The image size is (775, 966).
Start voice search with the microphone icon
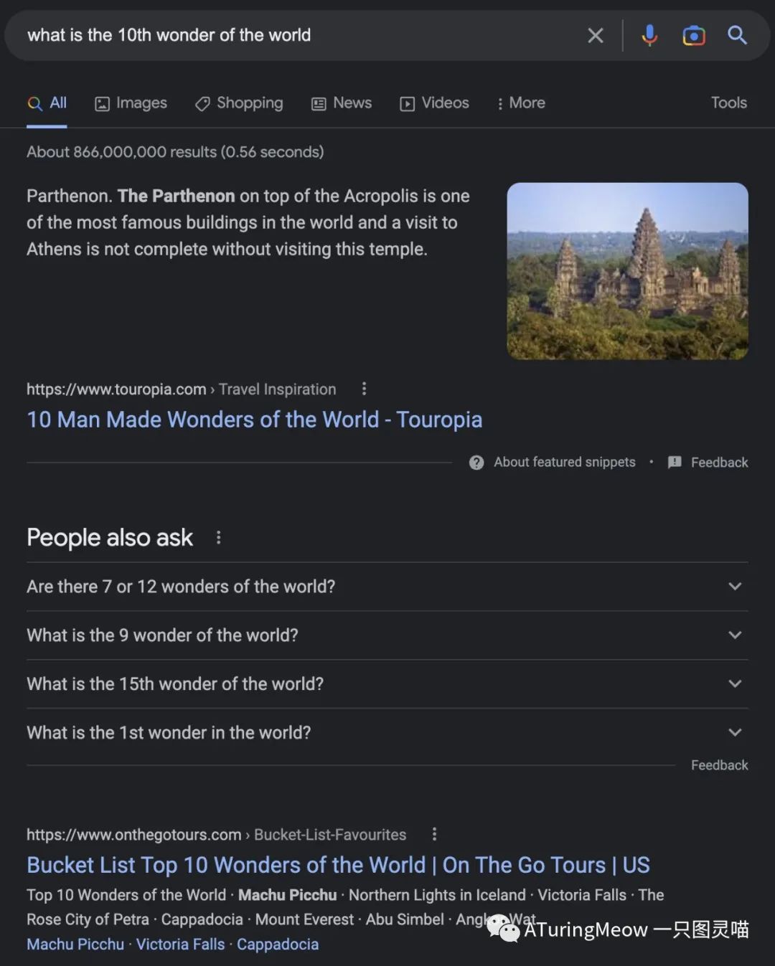pyautogui.click(x=649, y=35)
